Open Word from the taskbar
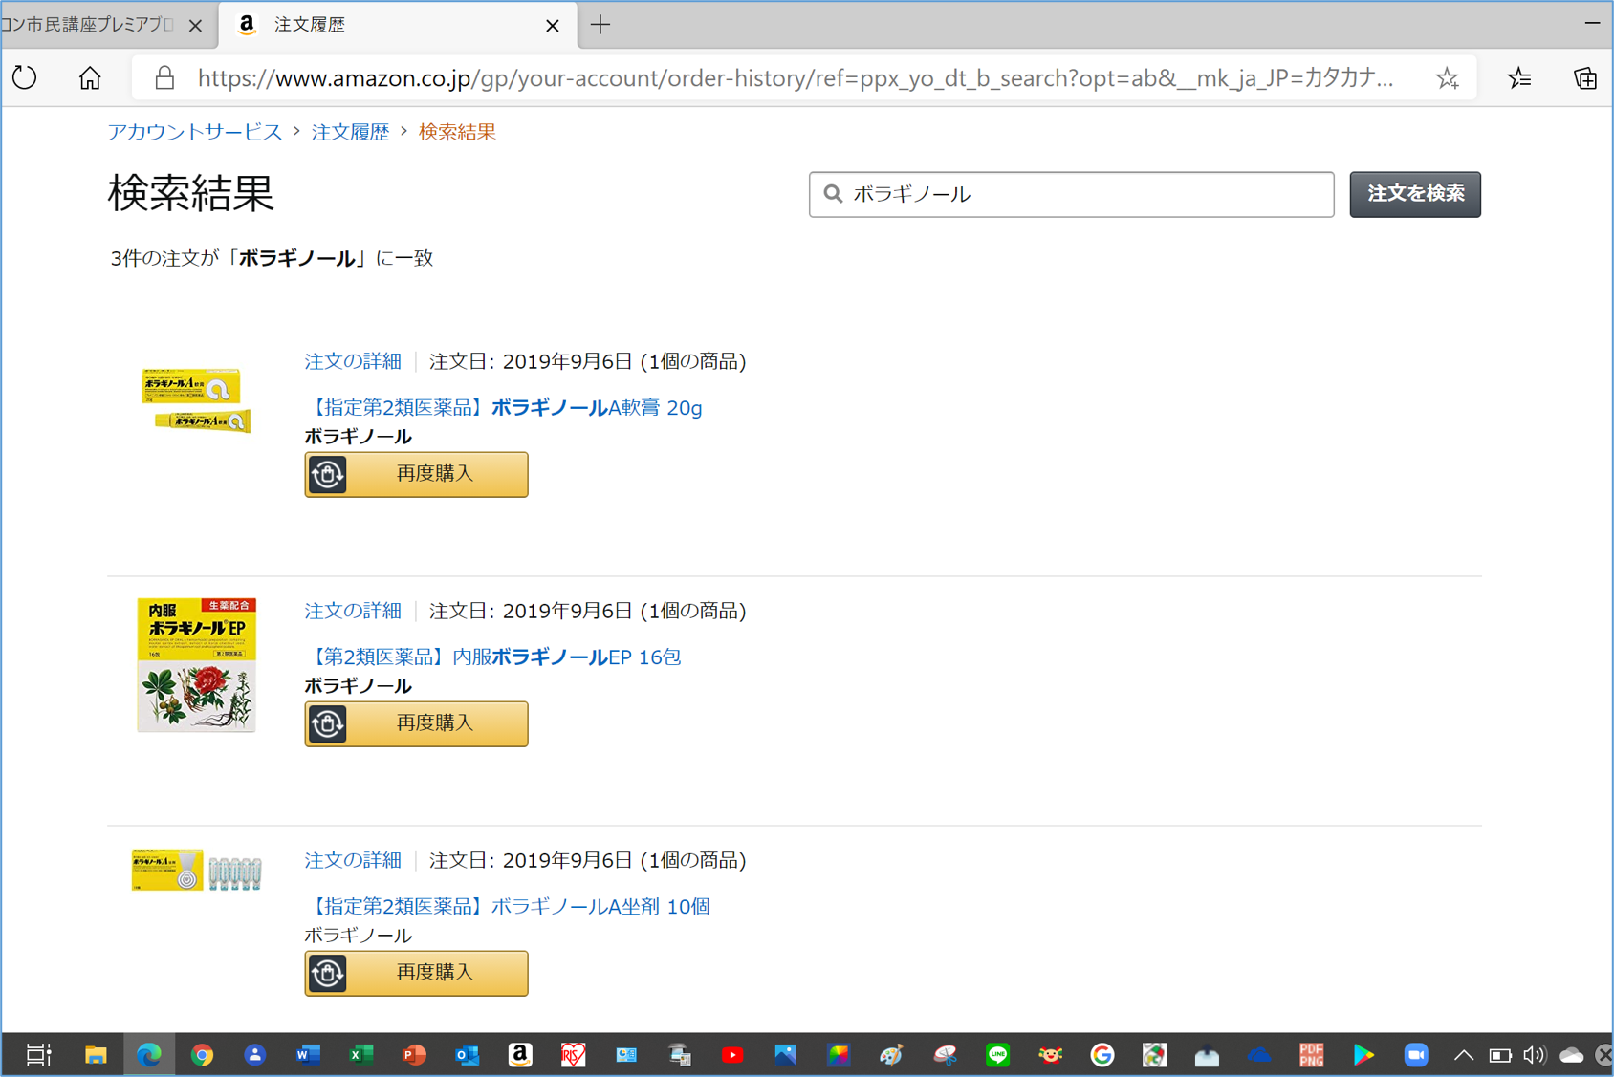This screenshot has height=1077, width=1614. 308,1055
